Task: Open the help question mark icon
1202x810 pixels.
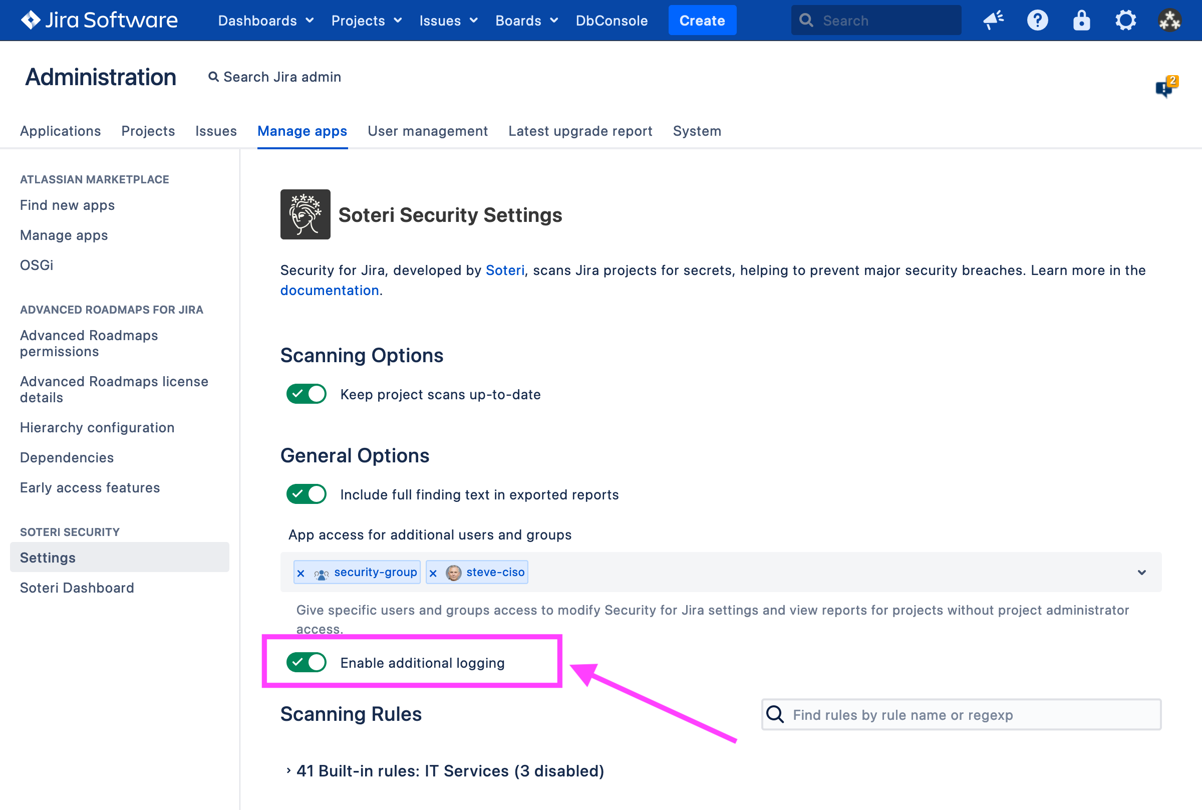Action: tap(1037, 20)
